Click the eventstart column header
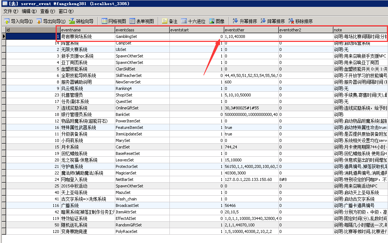The width and height of the screenshot is (388, 243). [x=197, y=30]
